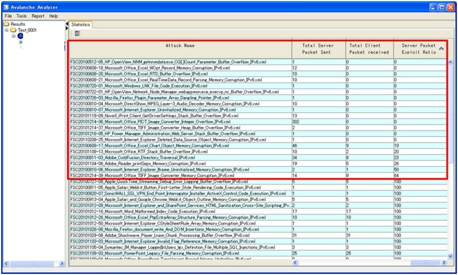Click the Avalanche Analyzer title bar icon

tap(6, 7)
